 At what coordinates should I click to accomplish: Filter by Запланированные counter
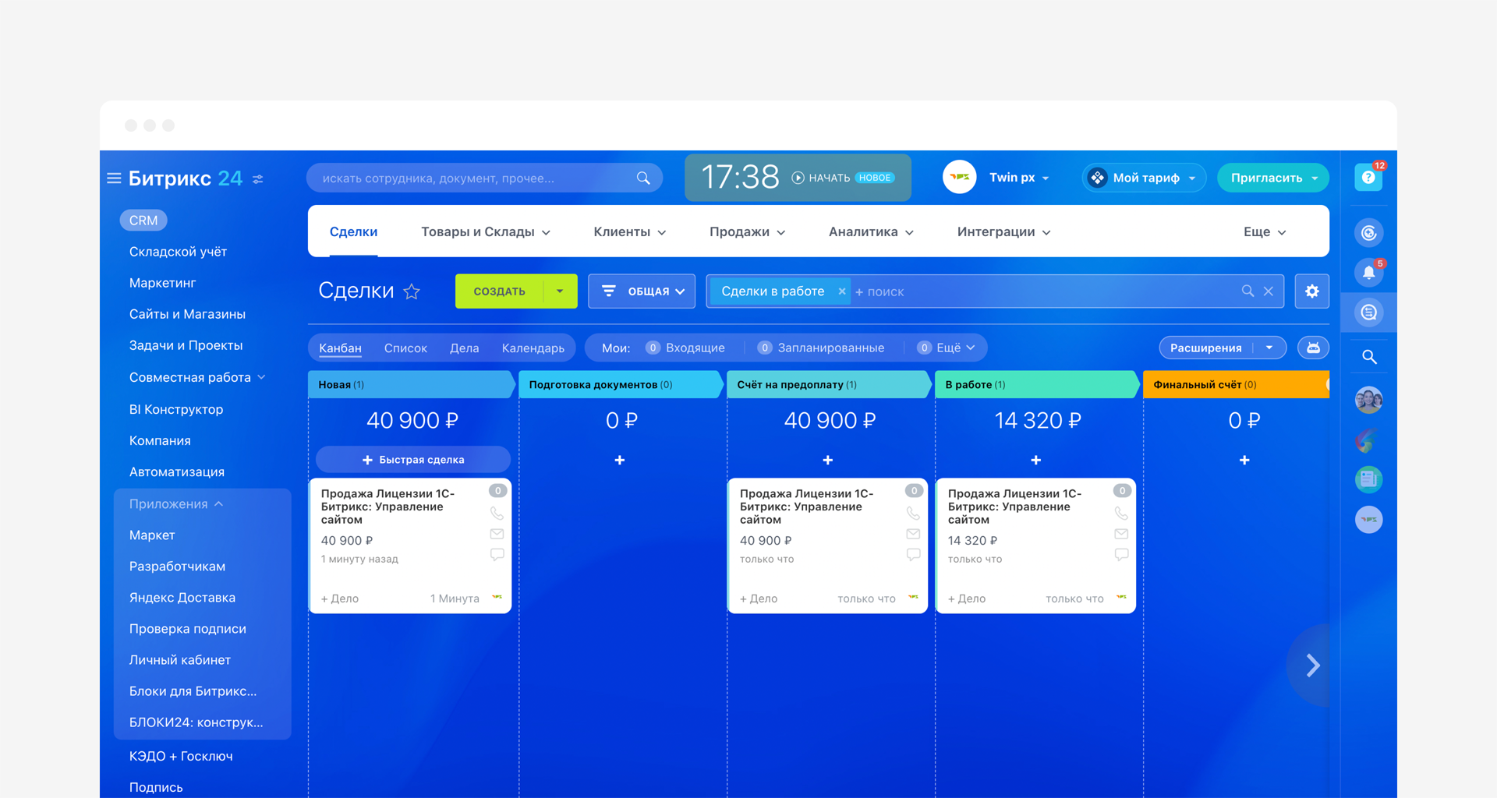[x=821, y=348]
